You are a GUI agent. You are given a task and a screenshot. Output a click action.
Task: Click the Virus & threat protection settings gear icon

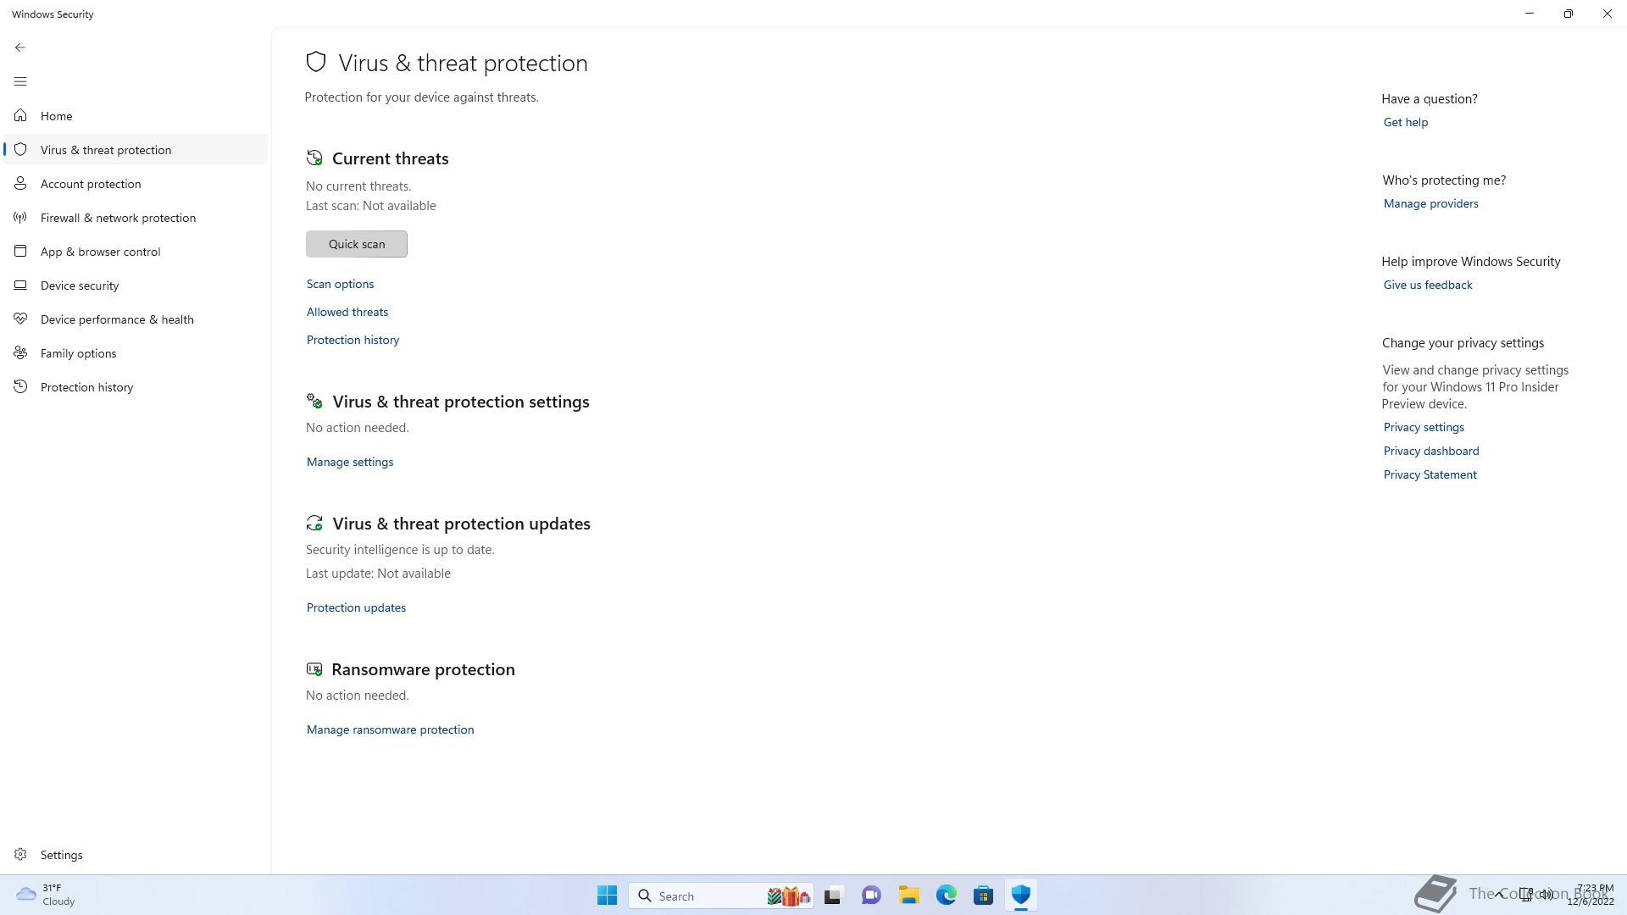pyautogui.click(x=314, y=401)
